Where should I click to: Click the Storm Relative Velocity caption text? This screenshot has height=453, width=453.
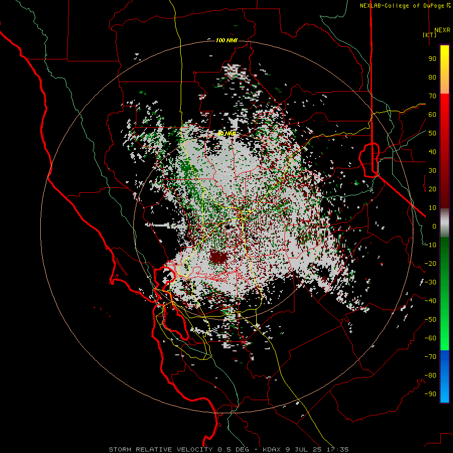[x=229, y=449]
